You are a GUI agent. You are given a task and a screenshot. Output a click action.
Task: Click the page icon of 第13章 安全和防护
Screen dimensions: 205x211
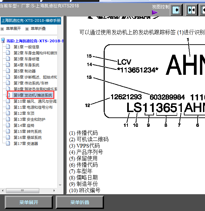point(8,119)
